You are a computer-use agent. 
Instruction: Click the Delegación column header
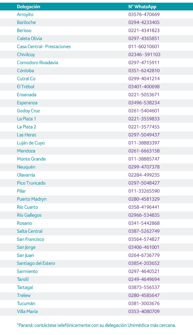point(29,7)
